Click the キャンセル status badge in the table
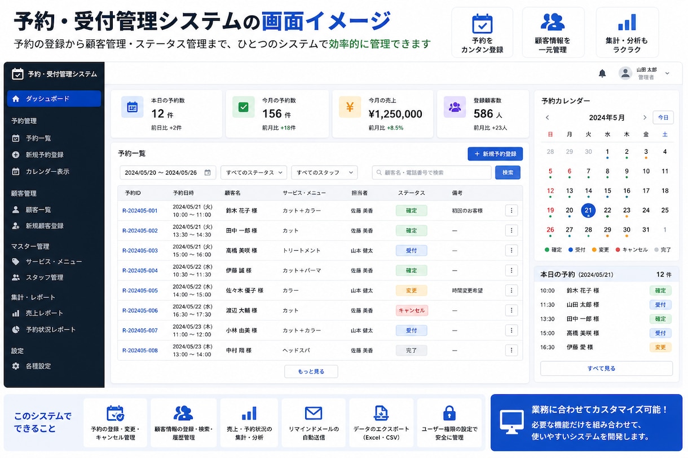Screen dimensions: 688x458 pos(412,310)
